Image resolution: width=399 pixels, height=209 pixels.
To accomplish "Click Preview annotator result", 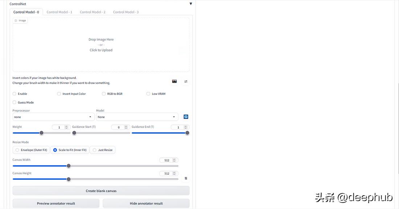I will (56, 203).
